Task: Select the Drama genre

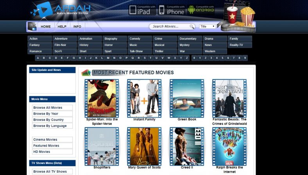Action: pyautogui.click(x=215, y=39)
